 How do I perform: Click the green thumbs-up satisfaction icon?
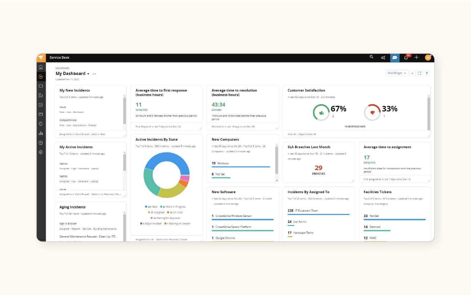[x=321, y=113]
